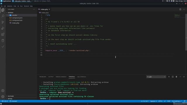The height and width of the screenshot is (105, 187).
Task: Maximize the panel with up chevron
Action: [180, 77]
